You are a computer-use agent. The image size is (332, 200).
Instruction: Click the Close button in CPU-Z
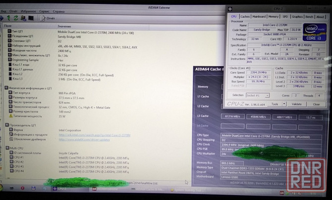coord(316,104)
